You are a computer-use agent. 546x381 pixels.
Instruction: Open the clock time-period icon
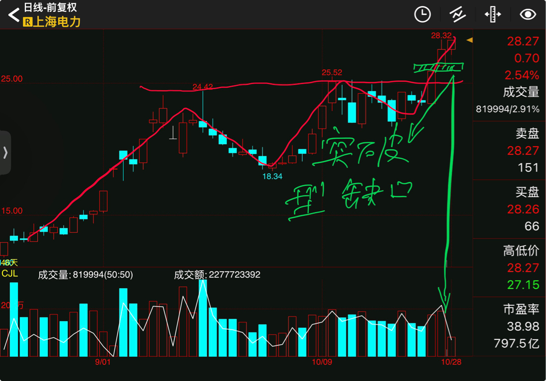[422, 14]
